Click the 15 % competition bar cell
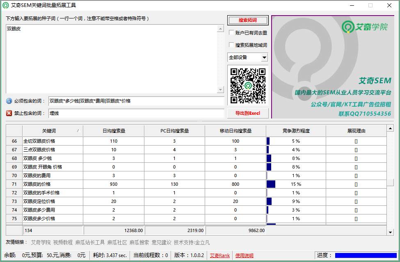The width and height of the screenshot is (400, 262). (x=296, y=184)
